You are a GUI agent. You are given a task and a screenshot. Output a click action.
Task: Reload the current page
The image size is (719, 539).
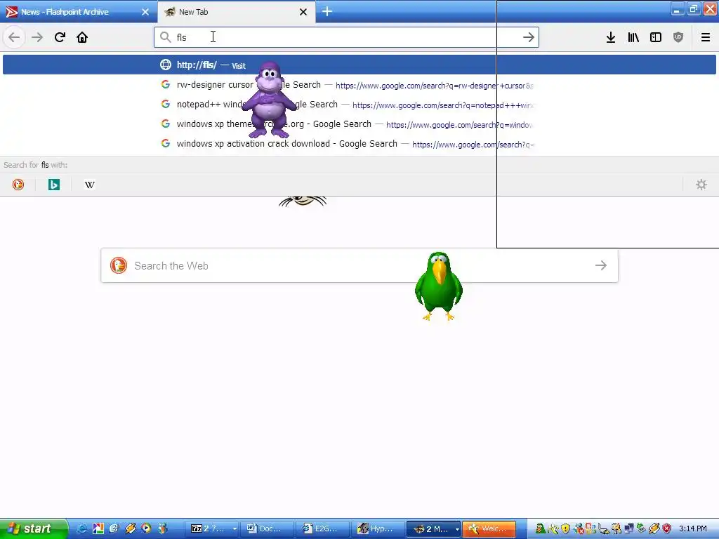tap(60, 37)
